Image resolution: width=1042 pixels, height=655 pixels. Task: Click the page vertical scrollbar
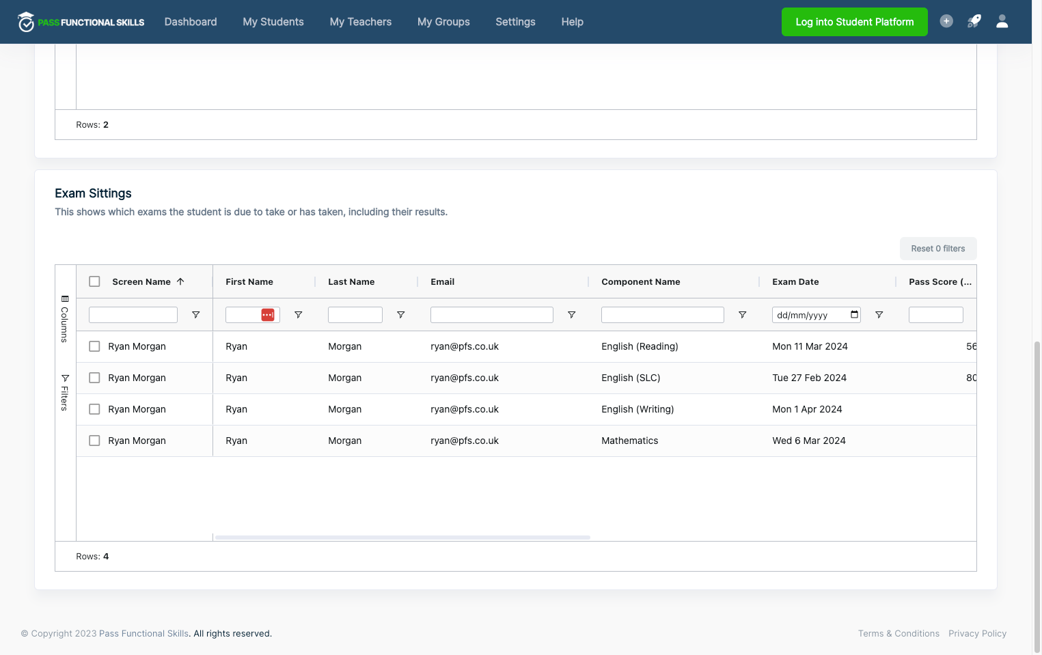[1037, 497]
